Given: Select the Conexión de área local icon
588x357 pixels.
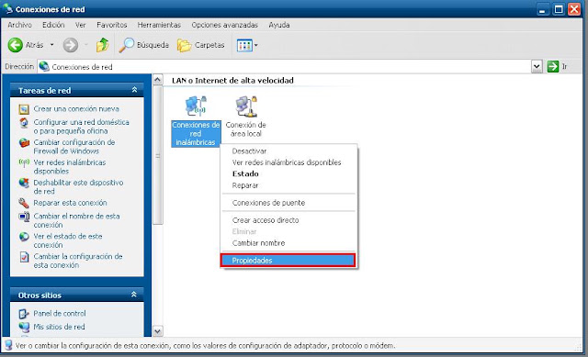Looking at the screenshot, I should [246, 106].
